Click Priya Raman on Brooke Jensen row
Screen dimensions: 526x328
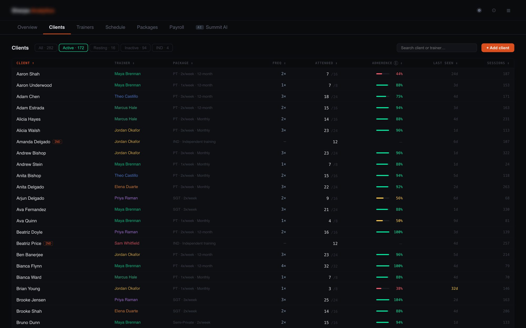126,300
